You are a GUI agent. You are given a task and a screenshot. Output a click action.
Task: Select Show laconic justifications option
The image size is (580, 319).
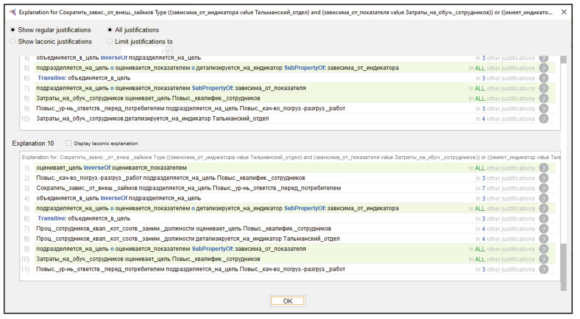pos(13,41)
